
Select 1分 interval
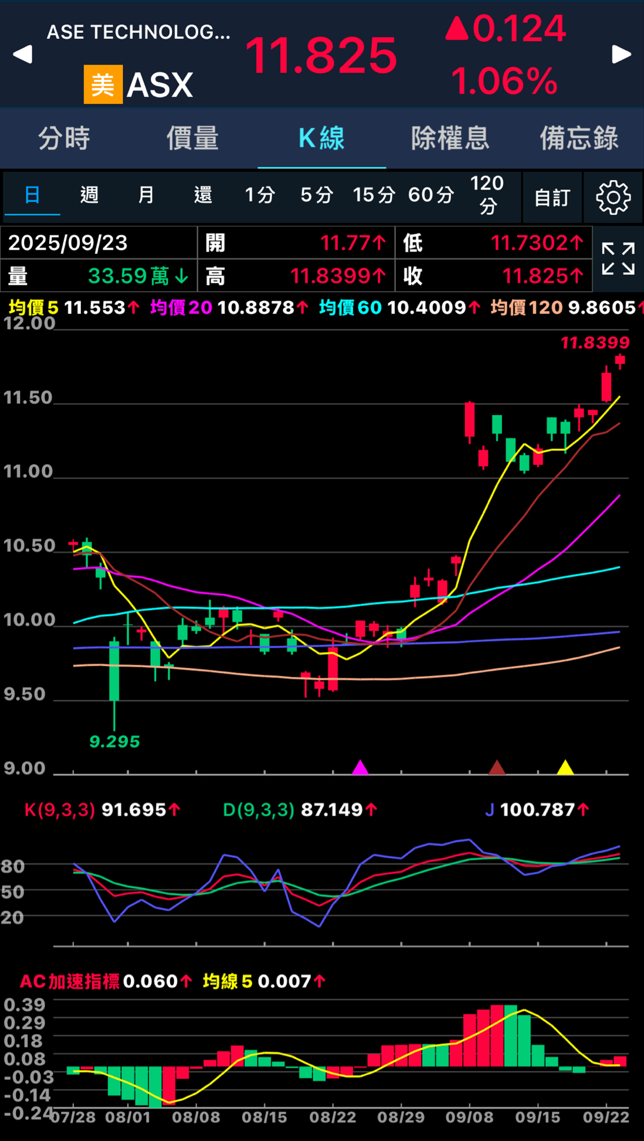coord(260,195)
